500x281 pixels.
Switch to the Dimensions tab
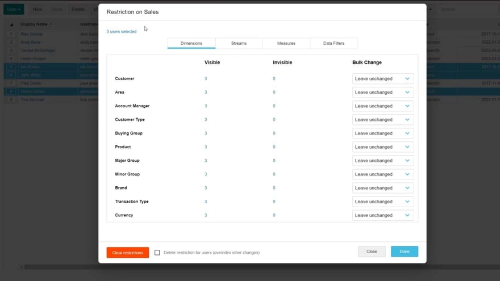(191, 43)
